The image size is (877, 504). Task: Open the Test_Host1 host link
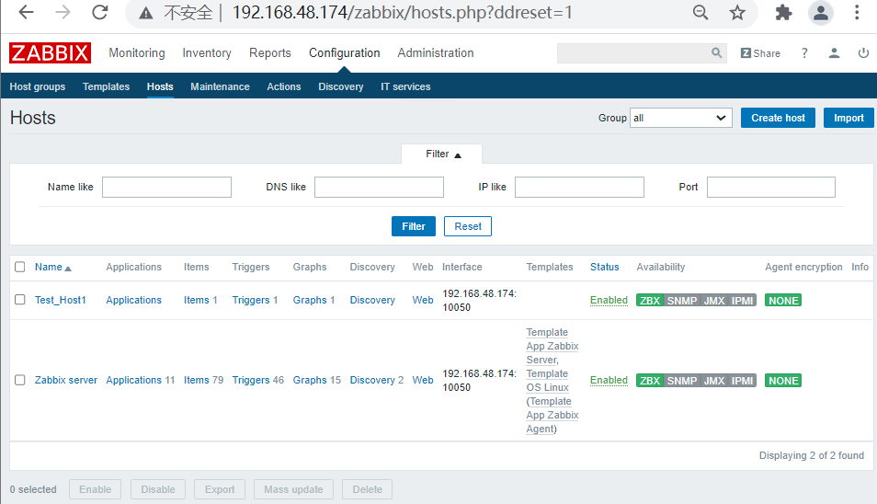coord(61,300)
